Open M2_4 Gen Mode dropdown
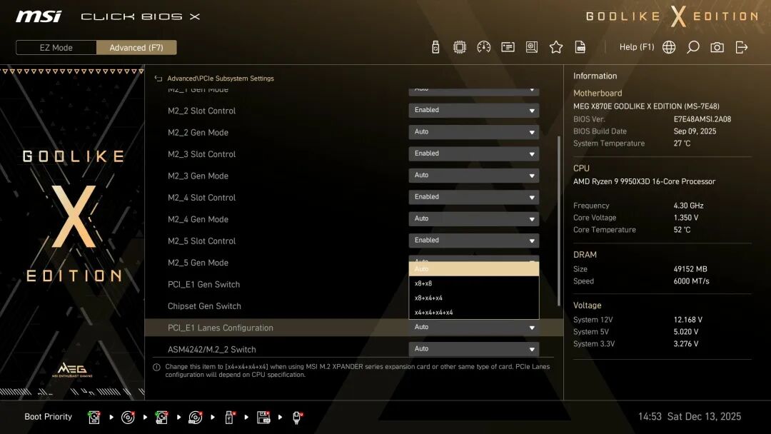The height and width of the screenshot is (434, 771). tap(473, 218)
